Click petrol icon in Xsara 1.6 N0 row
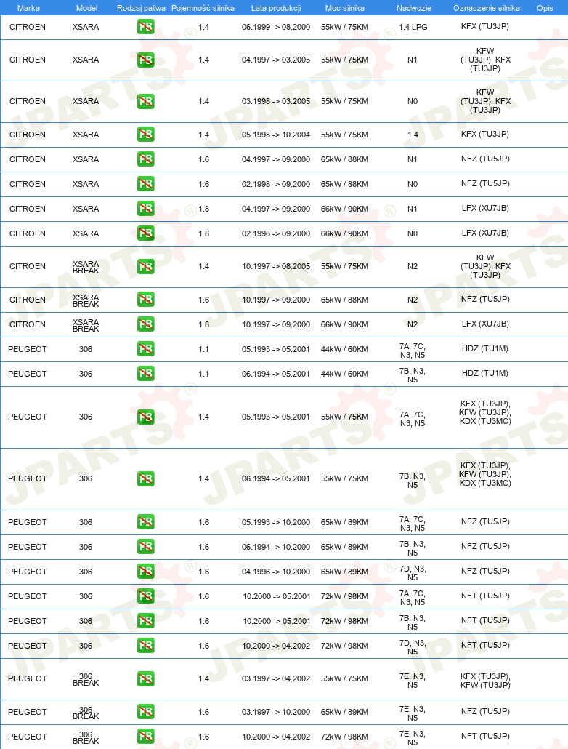 (x=145, y=184)
